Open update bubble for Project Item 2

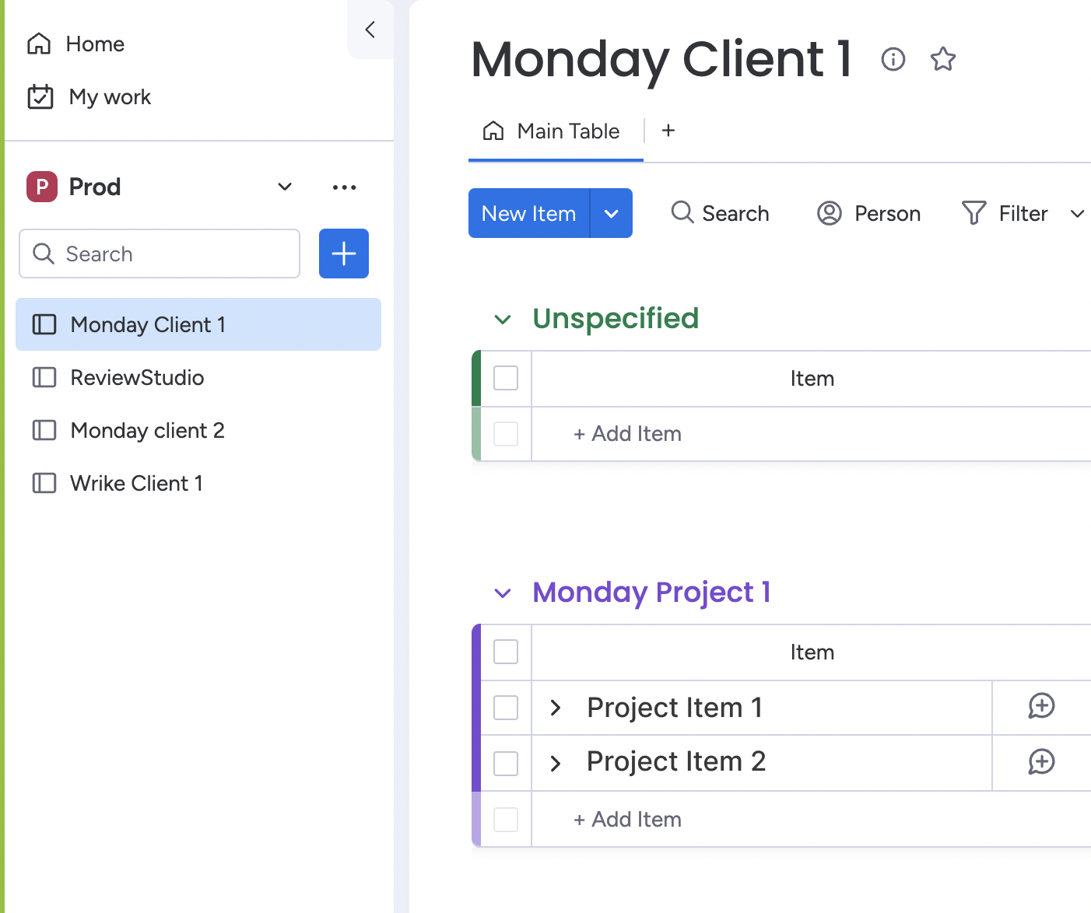(1041, 762)
